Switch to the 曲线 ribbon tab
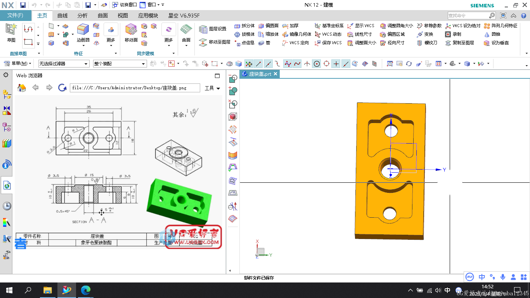 pos(62,16)
